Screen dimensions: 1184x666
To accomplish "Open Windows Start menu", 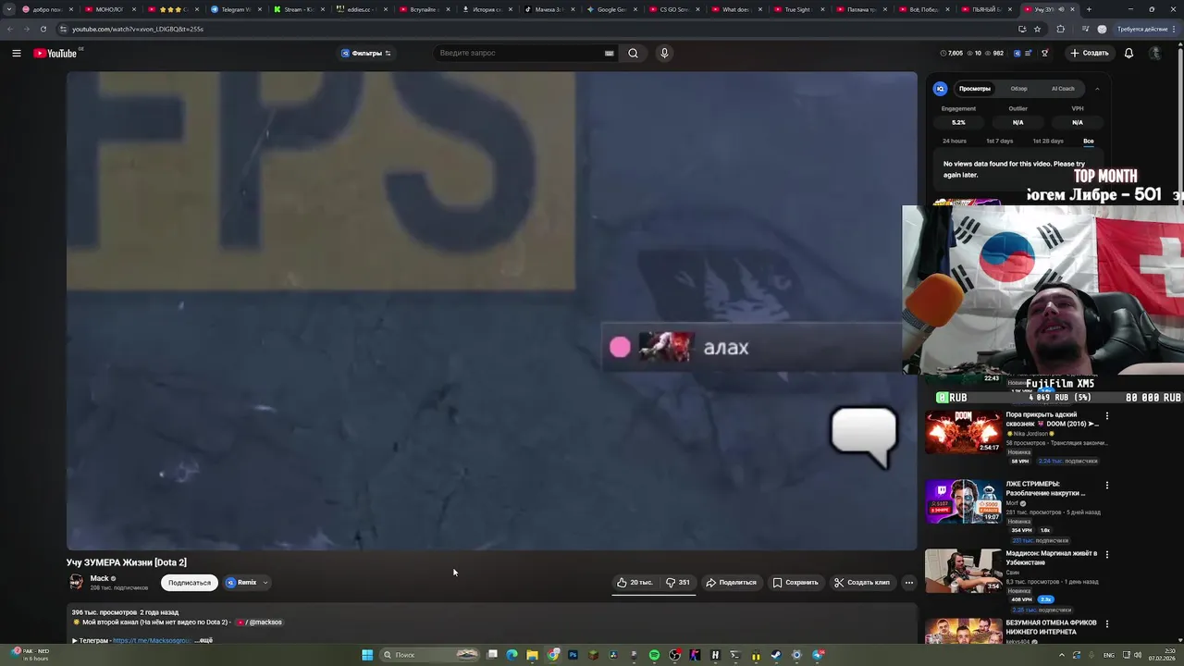I will pyautogui.click(x=367, y=655).
